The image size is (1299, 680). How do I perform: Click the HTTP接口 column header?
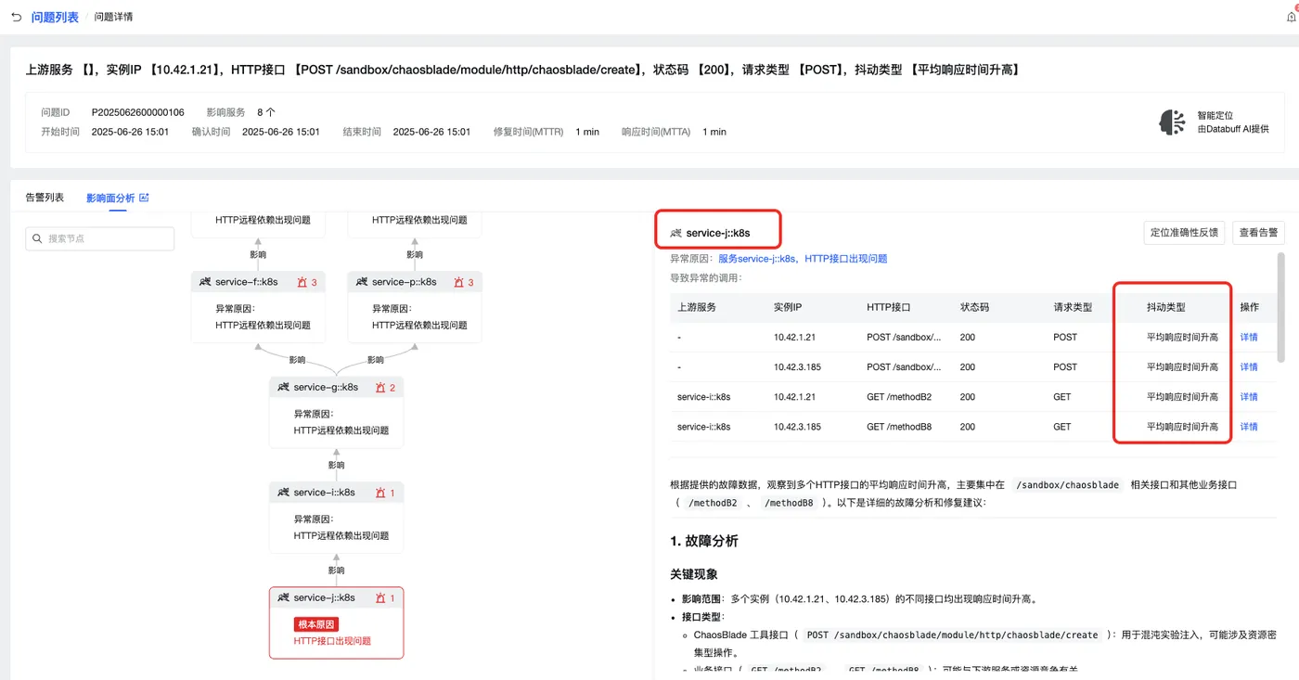point(889,307)
